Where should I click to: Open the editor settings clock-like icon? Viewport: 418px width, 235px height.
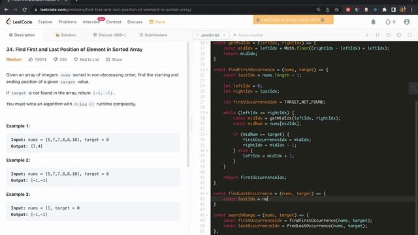pyautogui.click(x=399, y=35)
